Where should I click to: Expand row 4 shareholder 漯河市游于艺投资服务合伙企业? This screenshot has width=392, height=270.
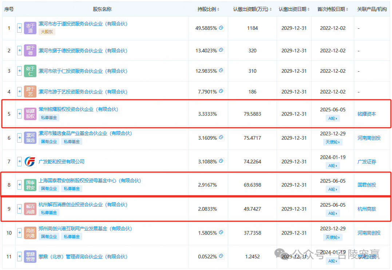click(x=20, y=92)
